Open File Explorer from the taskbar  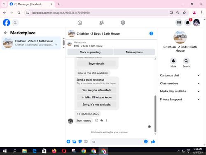(x=24, y=151)
